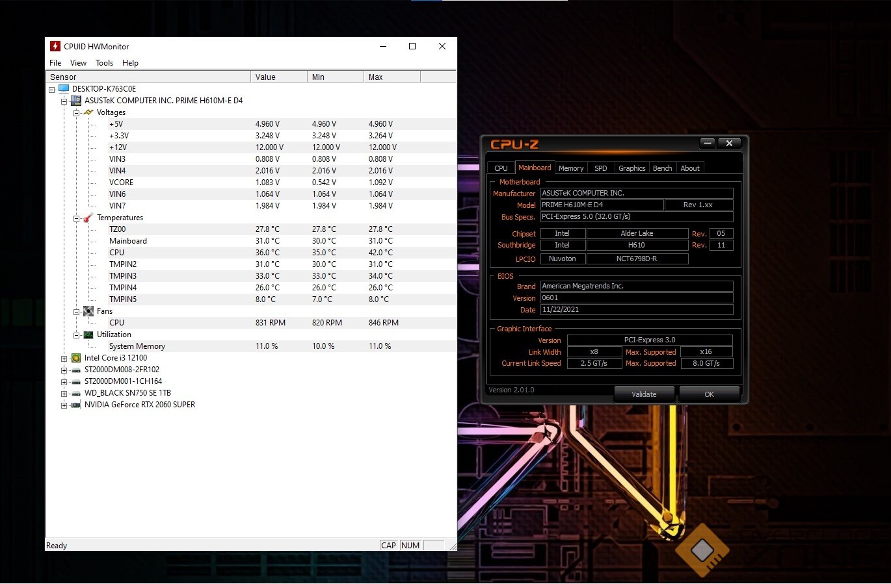Image resolution: width=891 pixels, height=584 pixels.
Task: Open the Graphics tab in CPU-Z
Action: click(x=632, y=168)
